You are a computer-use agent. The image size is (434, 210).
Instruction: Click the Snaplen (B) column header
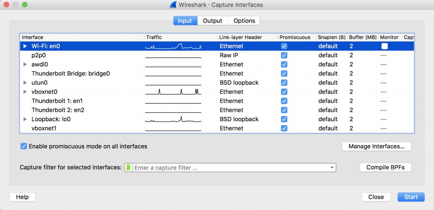point(331,37)
